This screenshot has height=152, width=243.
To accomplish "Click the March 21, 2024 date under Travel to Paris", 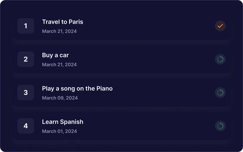I will [59, 31].
